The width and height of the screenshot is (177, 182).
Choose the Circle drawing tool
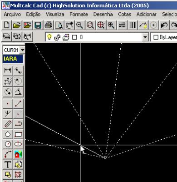tap(8, 144)
